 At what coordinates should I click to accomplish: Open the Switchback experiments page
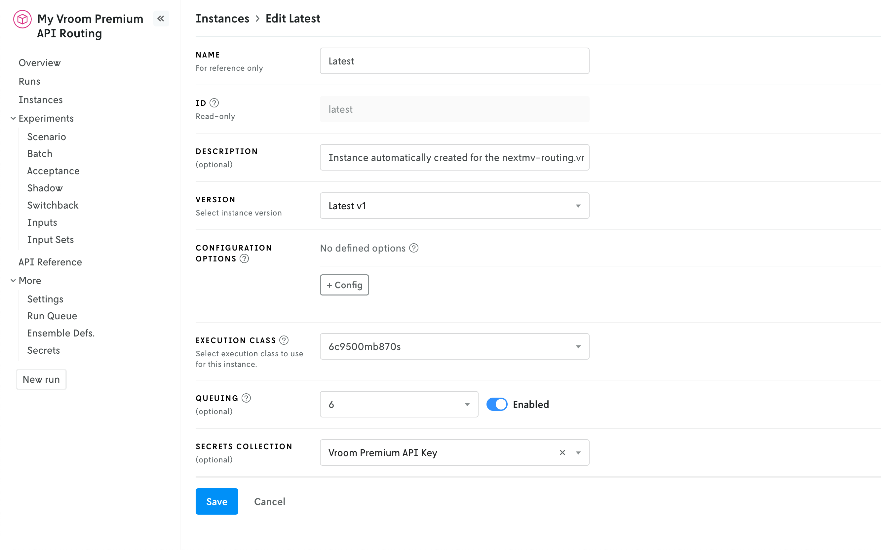pyautogui.click(x=53, y=205)
